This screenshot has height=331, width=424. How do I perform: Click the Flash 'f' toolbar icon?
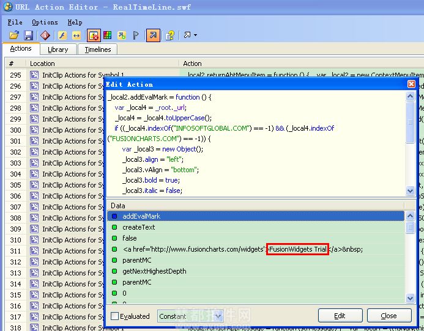click(x=62, y=35)
